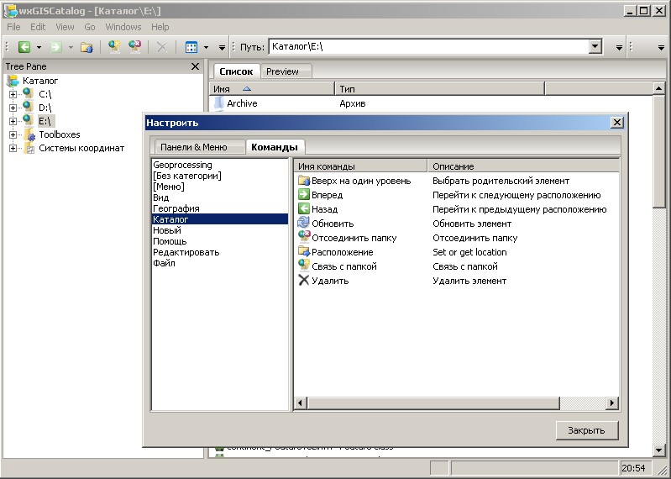Open the back history dropdown arrow
The height and width of the screenshot is (479, 671).
point(40,47)
